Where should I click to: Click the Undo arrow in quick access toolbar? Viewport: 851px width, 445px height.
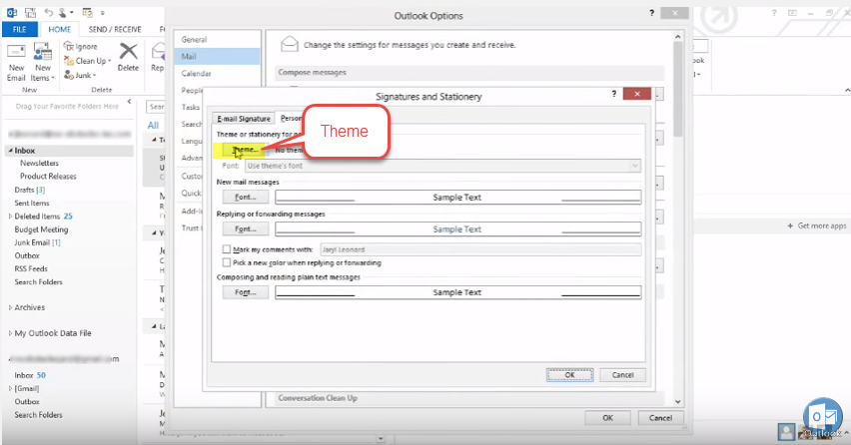[49, 12]
